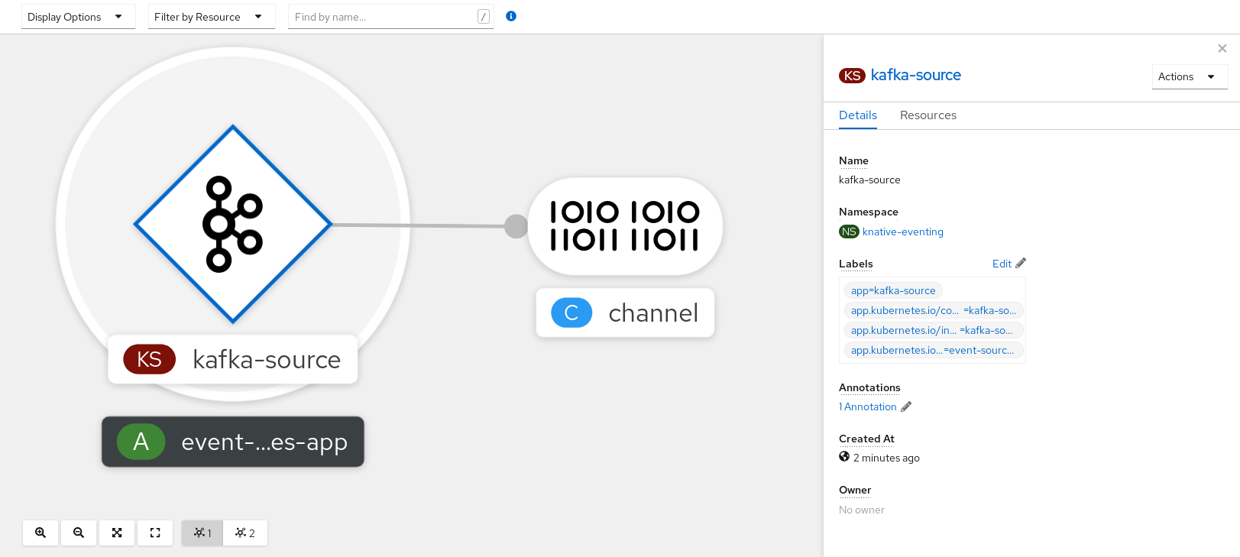The image size is (1240, 557).
Task: Switch to graph layout 2
Action: (x=245, y=533)
